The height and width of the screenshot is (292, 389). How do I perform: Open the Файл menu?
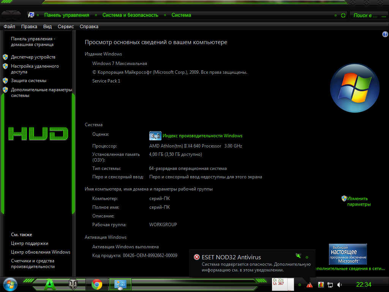coord(9,27)
